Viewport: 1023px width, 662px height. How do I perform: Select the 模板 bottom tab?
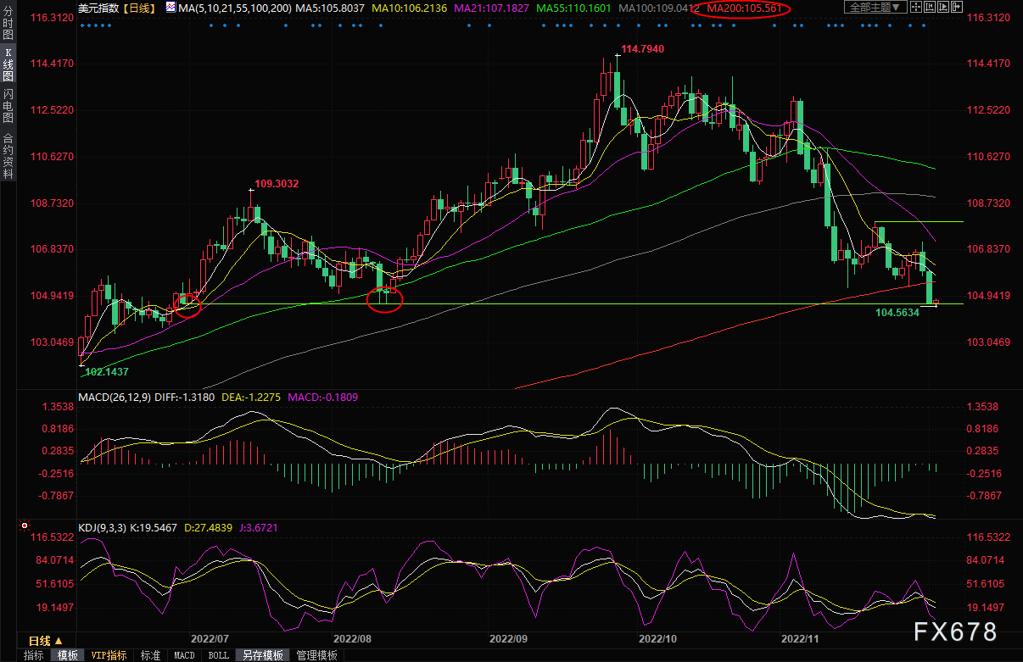tap(68, 655)
